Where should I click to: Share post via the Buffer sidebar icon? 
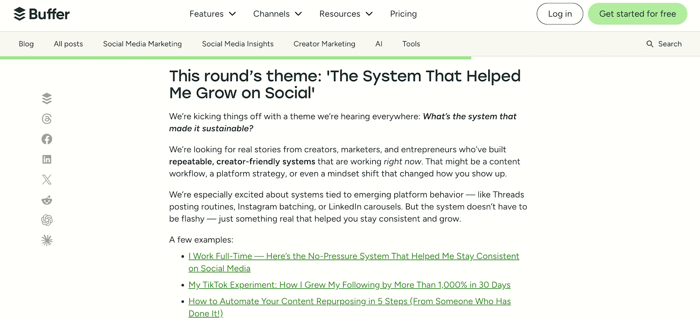click(x=47, y=98)
